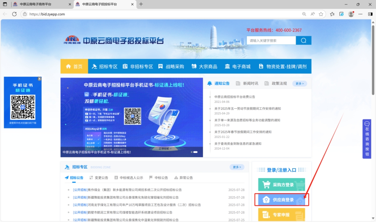Viewport: 376px width, 222px height.
Task: Click the 采购方登录 button
Action: click(x=281, y=185)
